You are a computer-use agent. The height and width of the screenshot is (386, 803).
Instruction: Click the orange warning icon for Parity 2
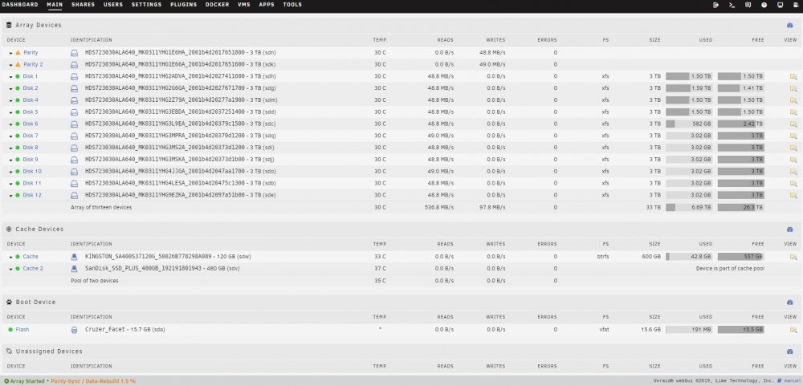(18, 64)
